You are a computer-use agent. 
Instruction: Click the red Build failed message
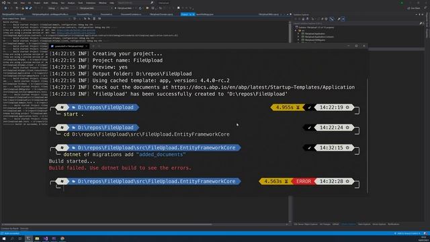click(x=120, y=168)
